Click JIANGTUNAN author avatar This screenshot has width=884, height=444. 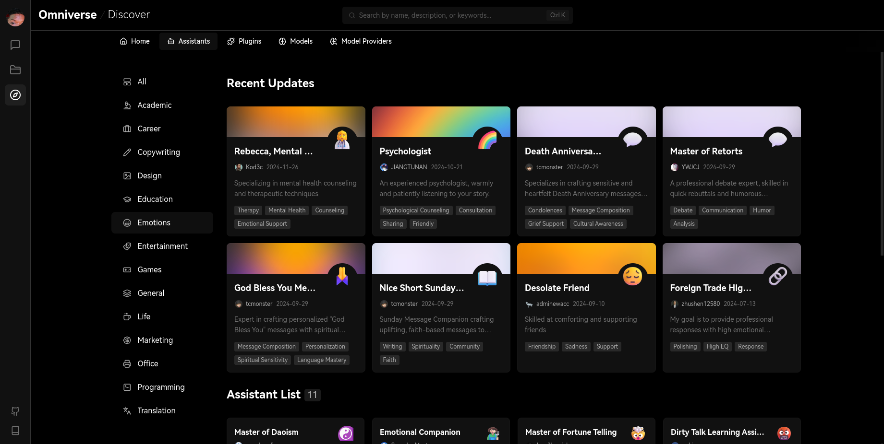pyautogui.click(x=384, y=167)
